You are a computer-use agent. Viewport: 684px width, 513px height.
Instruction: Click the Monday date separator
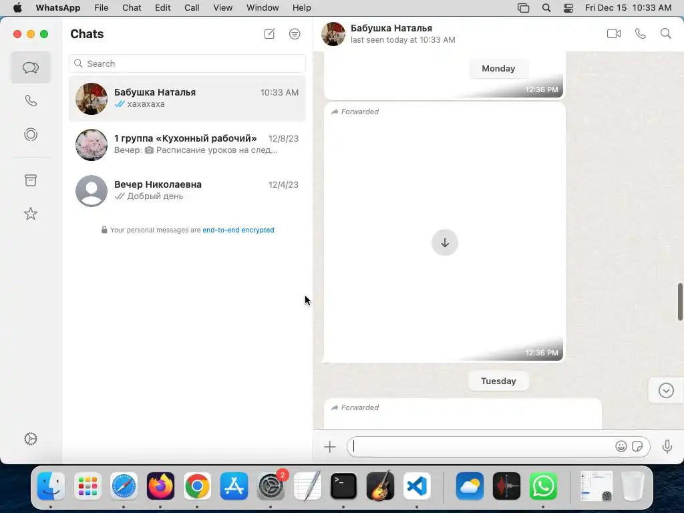coord(498,69)
